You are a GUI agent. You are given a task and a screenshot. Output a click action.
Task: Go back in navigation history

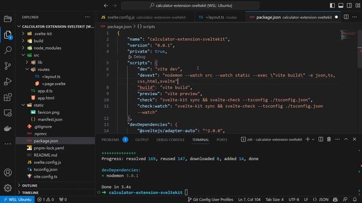(x=106, y=6)
